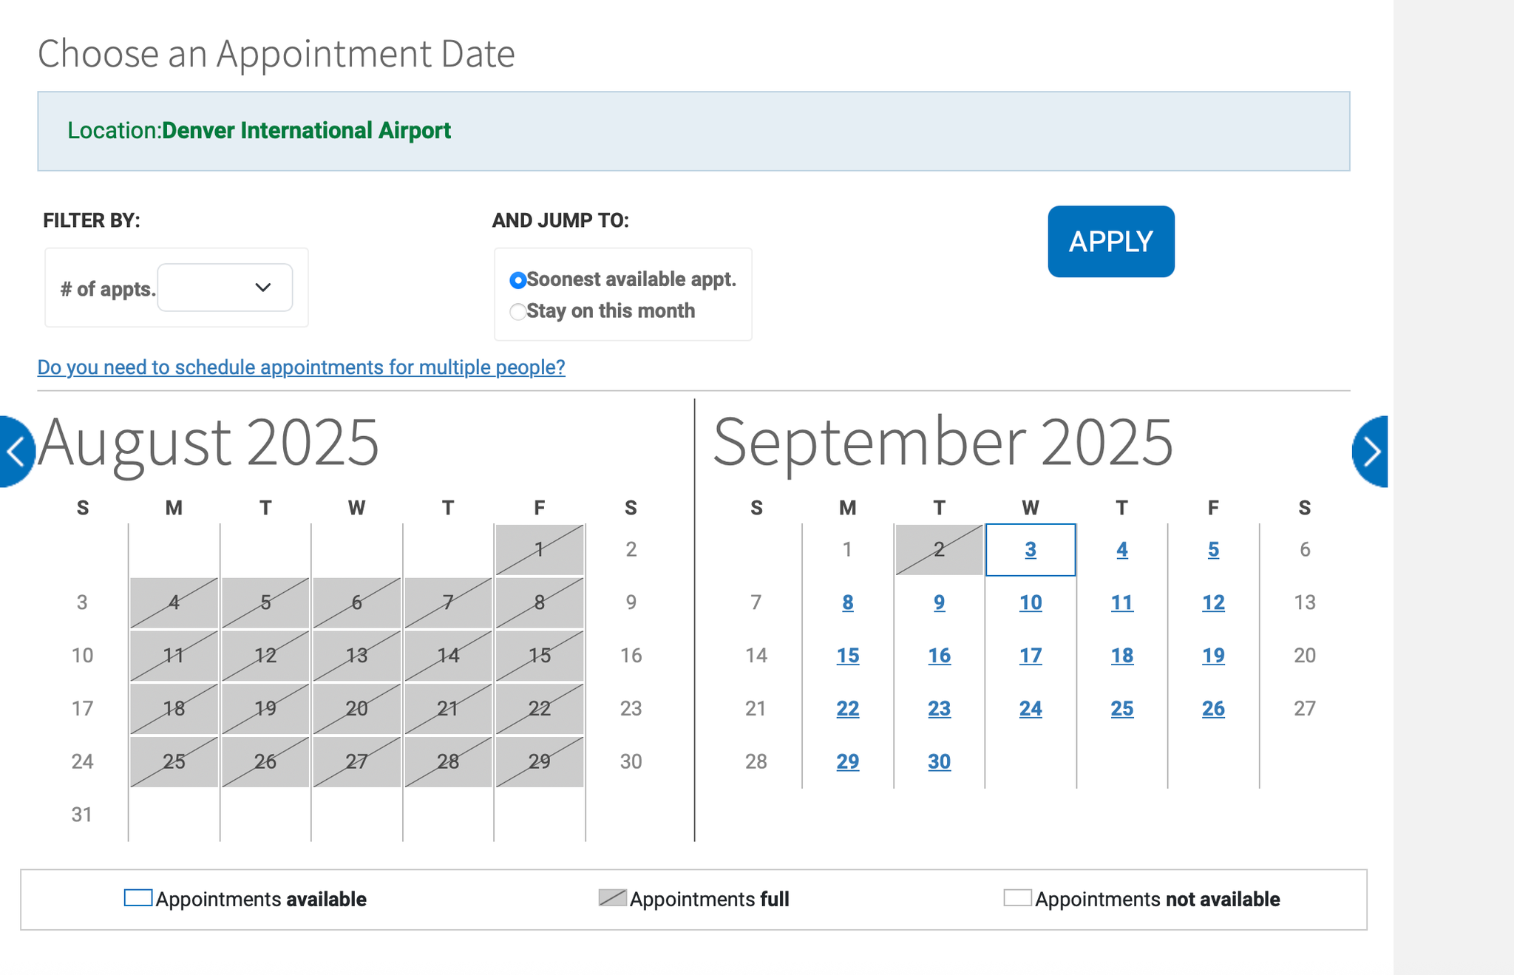Choose September 24 appointment date
1514x975 pixels.
pyautogui.click(x=1031, y=708)
